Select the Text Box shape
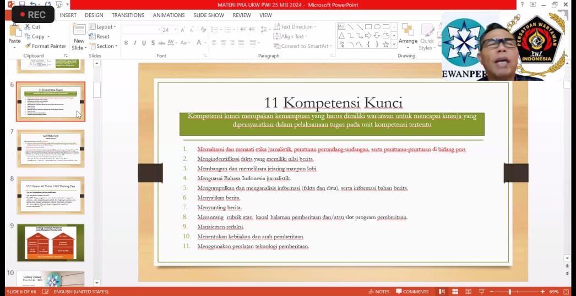 point(341,27)
